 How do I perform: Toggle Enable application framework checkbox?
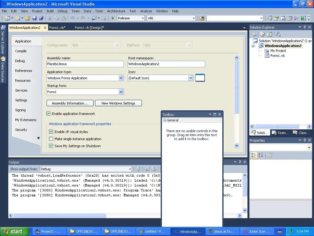pos(48,114)
